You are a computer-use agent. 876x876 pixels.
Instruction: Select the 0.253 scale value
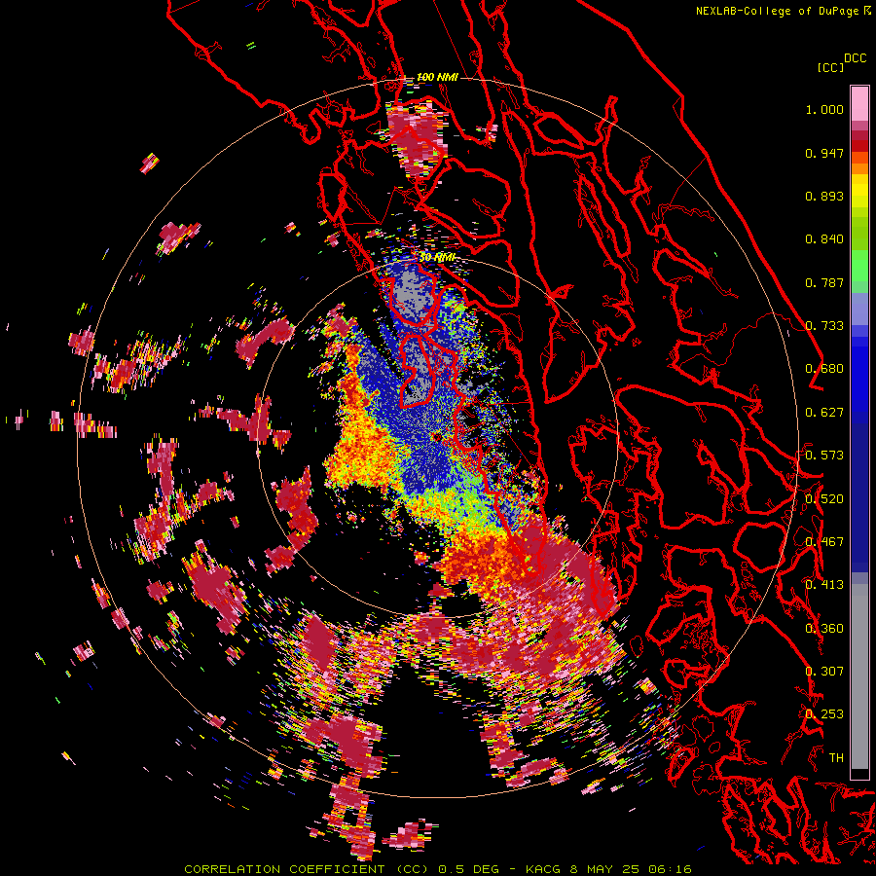click(x=824, y=714)
